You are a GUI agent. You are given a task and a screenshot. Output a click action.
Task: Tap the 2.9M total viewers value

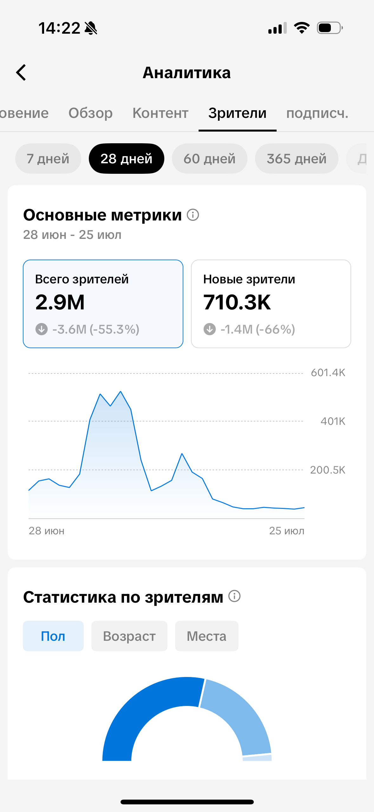[x=60, y=302]
